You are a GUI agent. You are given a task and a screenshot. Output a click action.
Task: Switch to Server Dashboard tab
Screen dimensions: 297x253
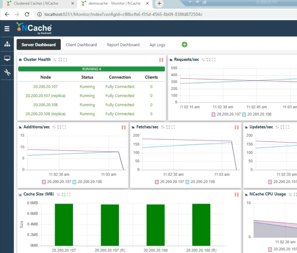pos(39,45)
